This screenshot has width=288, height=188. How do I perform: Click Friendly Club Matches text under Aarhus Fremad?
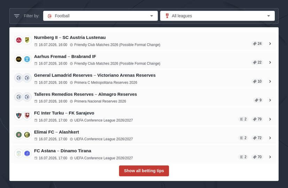pos(117,63)
